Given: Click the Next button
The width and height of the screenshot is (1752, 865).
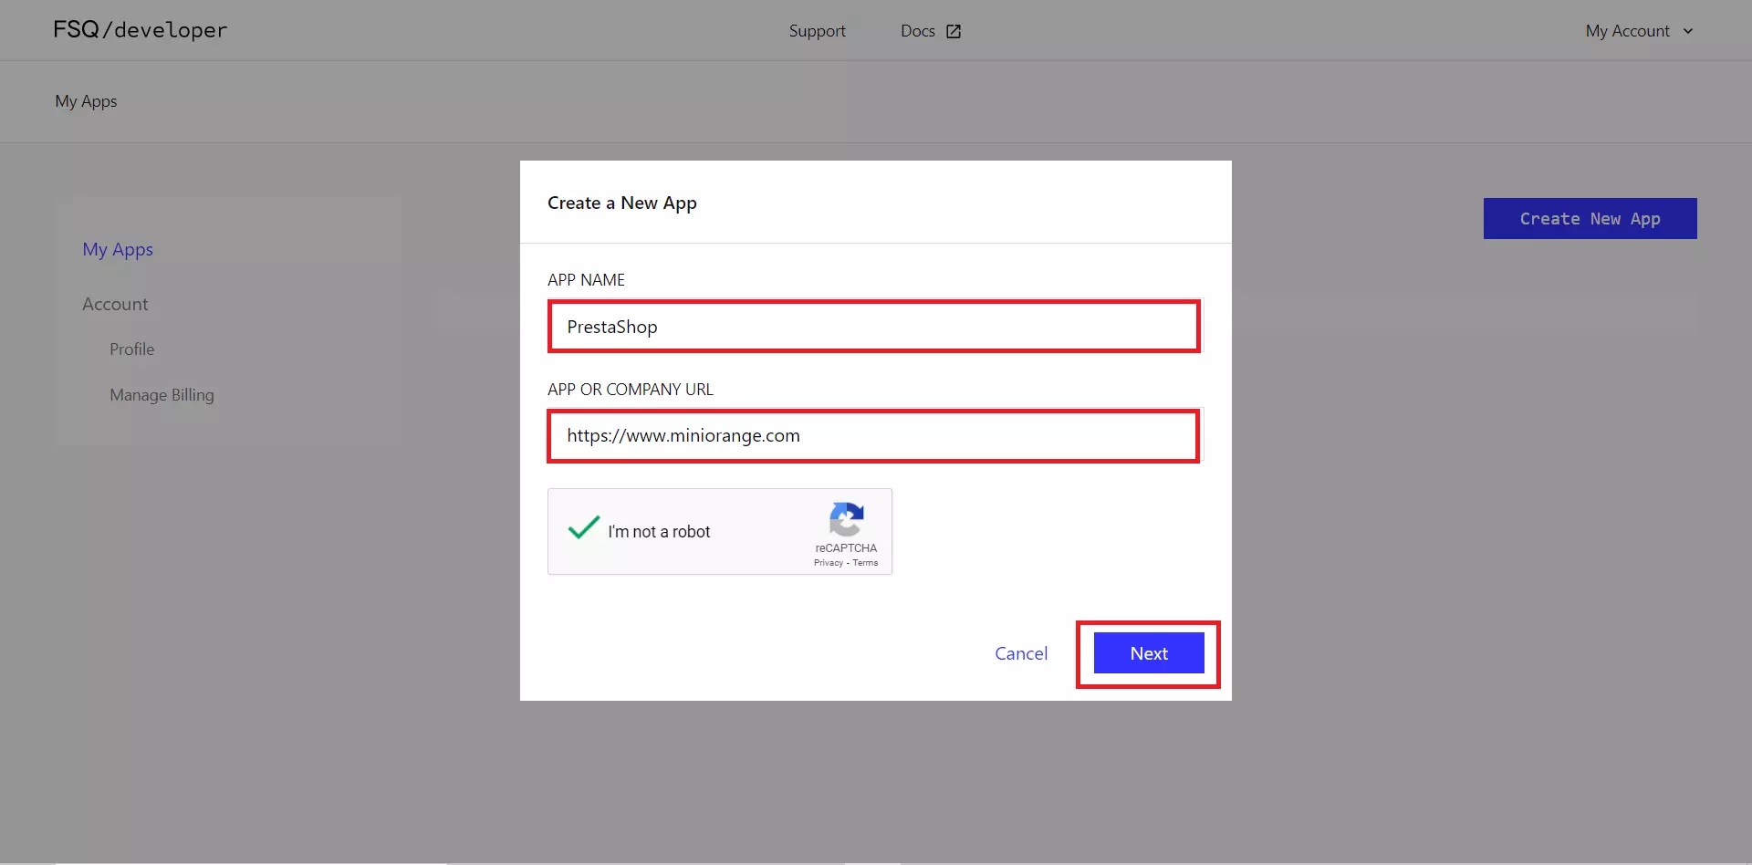Looking at the screenshot, I should pyautogui.click(x=1149, y=653).
